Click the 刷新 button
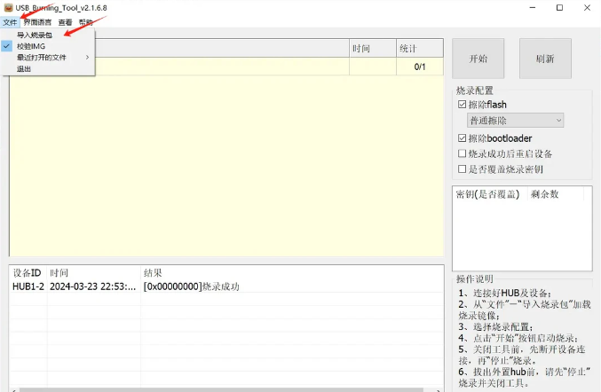The width and height of the screenshot is (601, 392). [x=544, y=59]
